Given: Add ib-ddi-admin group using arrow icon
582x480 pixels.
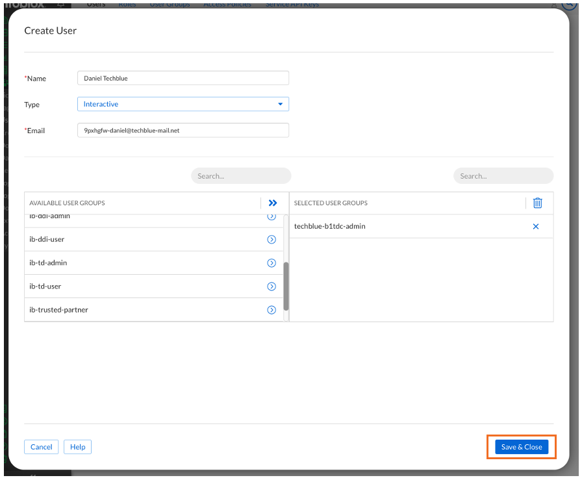Looking at the screenshot, I should pos(272,218).
